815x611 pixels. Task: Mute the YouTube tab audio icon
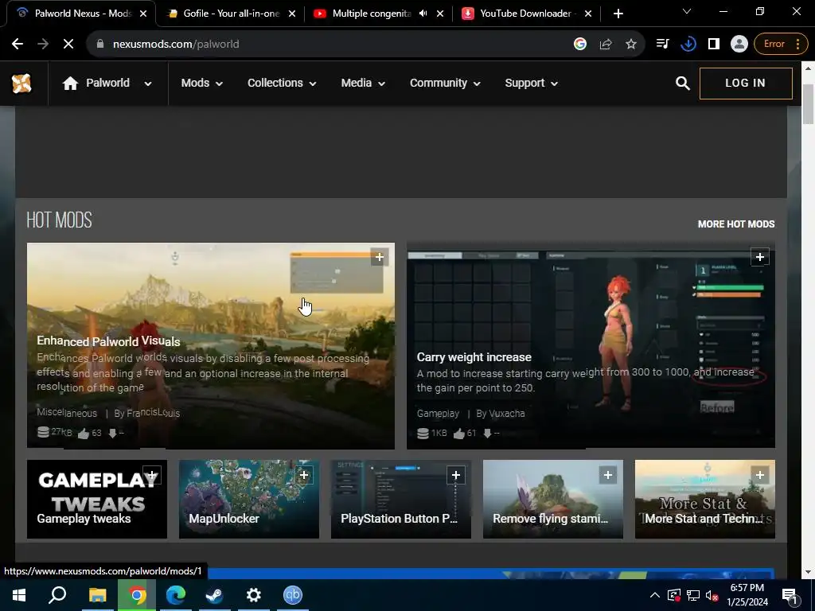point(423,14)
